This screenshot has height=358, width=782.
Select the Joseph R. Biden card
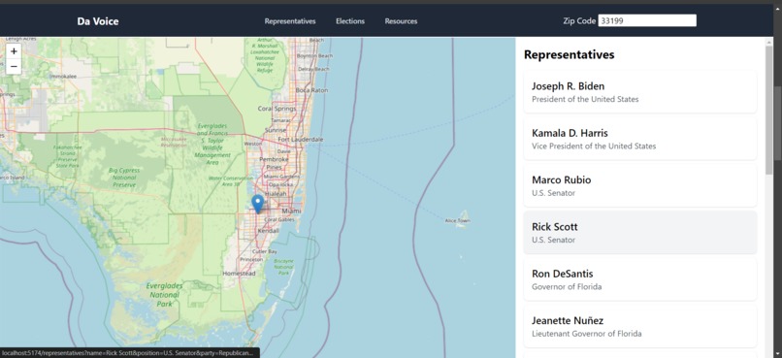pos(640,92)
